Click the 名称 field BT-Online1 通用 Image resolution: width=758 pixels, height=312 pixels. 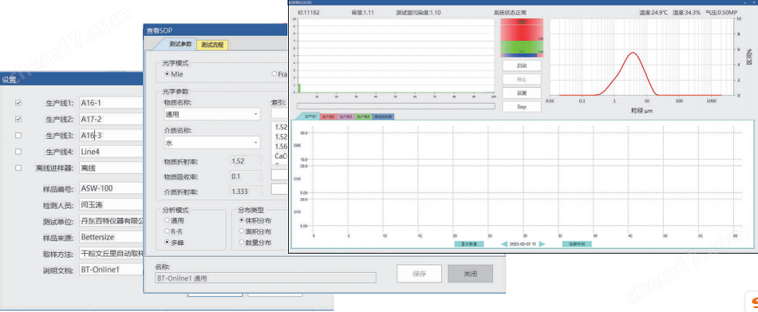coord(266,278)
